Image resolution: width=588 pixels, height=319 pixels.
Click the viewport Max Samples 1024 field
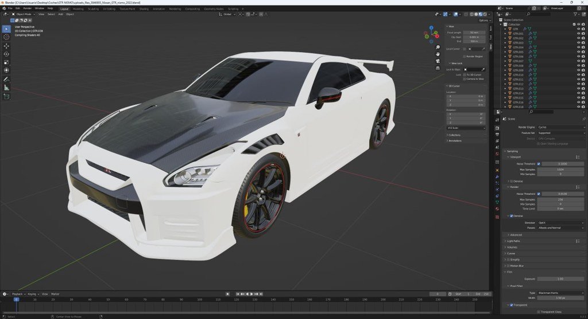[560, 170]
